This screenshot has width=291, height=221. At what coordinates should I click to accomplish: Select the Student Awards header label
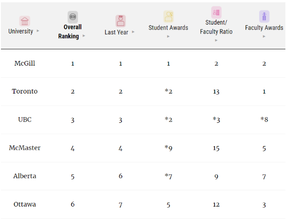pyautogui.click(x=168, y=28)
